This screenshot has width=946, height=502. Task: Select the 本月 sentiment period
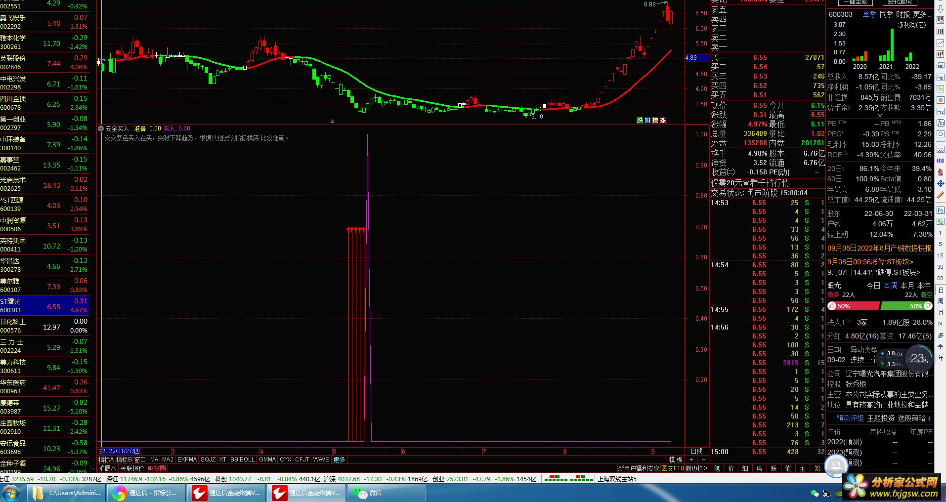(x=907, y=286)
